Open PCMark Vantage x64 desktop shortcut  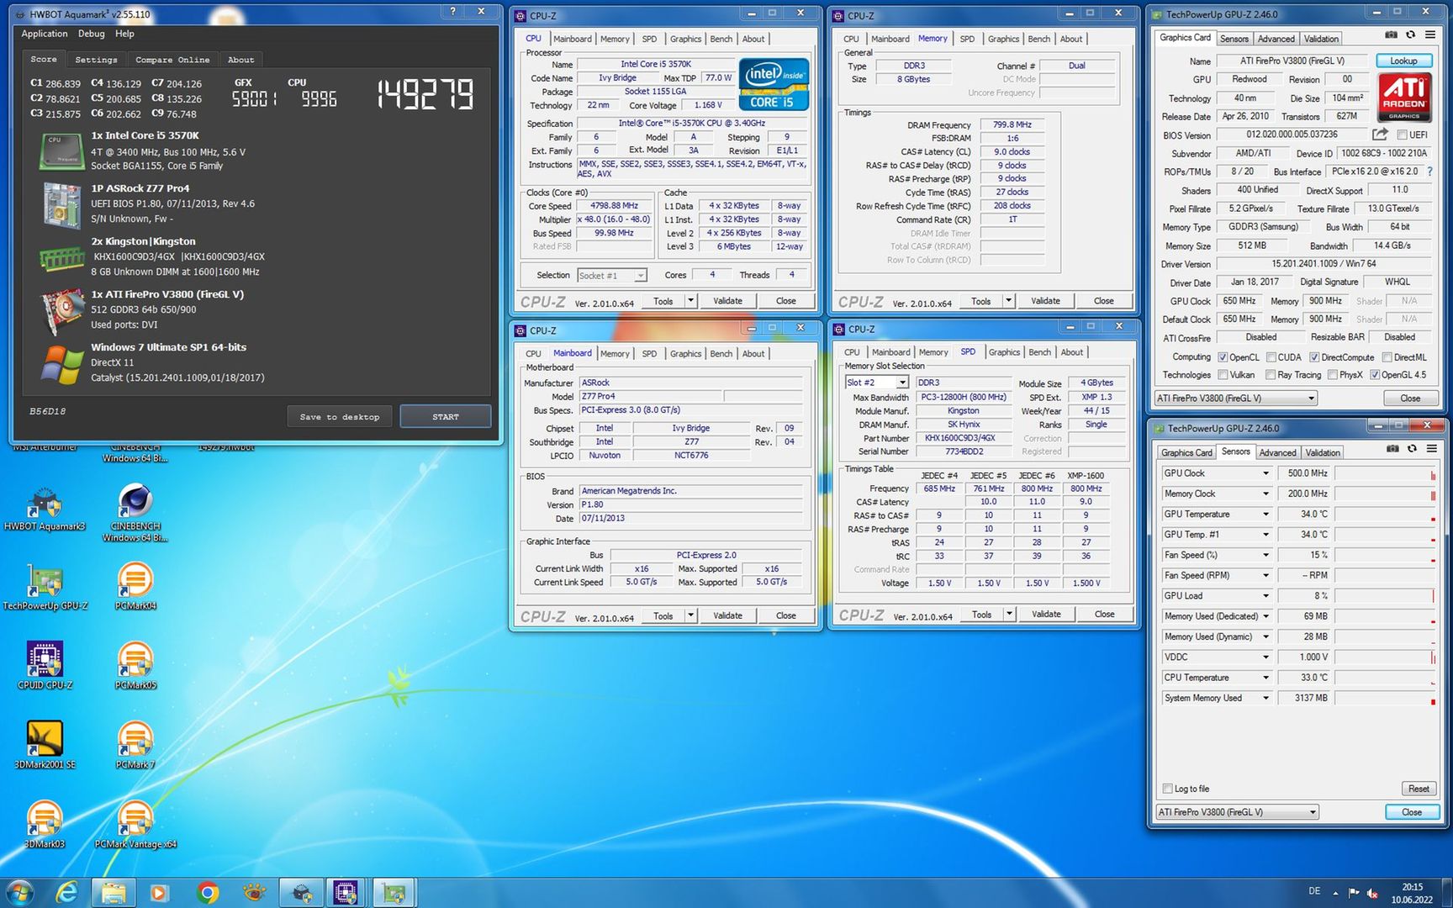135,826
